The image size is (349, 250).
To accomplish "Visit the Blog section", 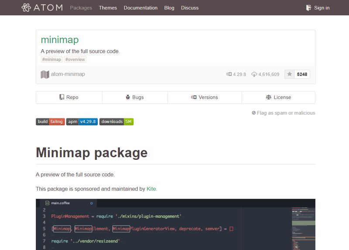I will (x=169, y=8).
